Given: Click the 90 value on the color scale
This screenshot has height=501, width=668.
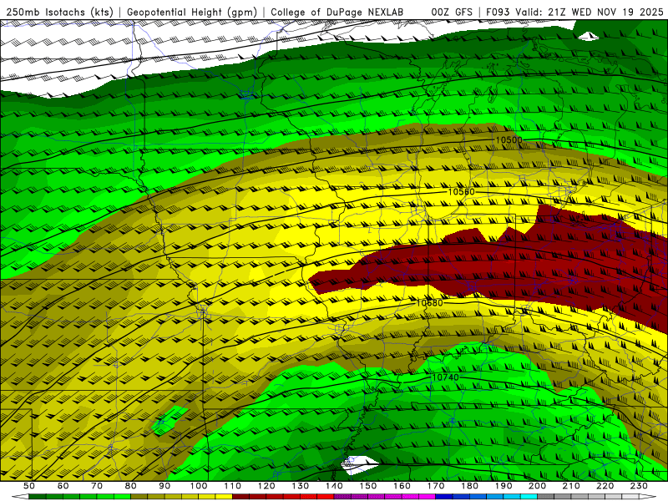Looking at the screenshot, I should (x=164, y=486).
